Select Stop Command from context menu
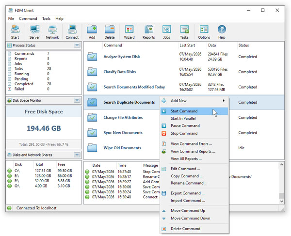This screenshot has height=236, width=291. tap(194, 133)
